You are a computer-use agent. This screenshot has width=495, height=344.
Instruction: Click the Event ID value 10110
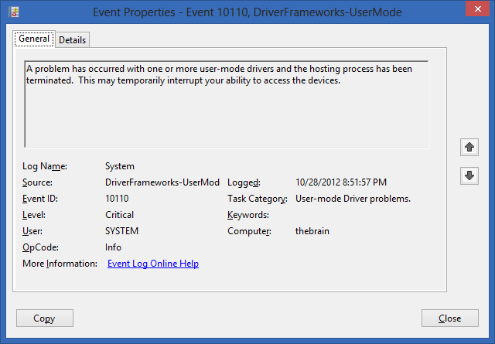[117, 199]
